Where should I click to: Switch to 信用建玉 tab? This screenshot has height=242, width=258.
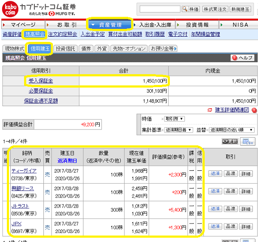[x=40, y=49]
